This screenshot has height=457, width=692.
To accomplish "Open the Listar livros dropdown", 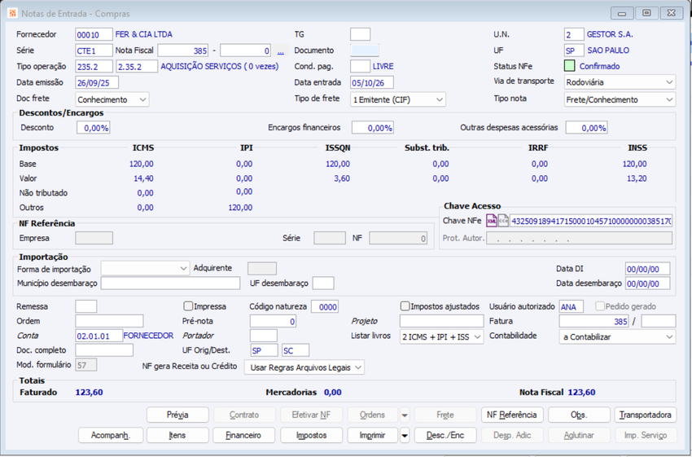I will [x=441, y=336].
